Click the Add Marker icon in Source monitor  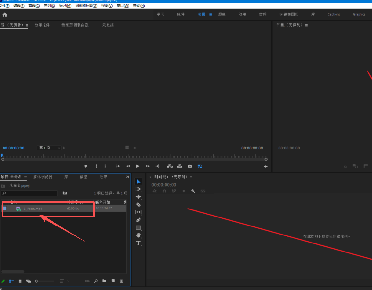pos(85,166)
